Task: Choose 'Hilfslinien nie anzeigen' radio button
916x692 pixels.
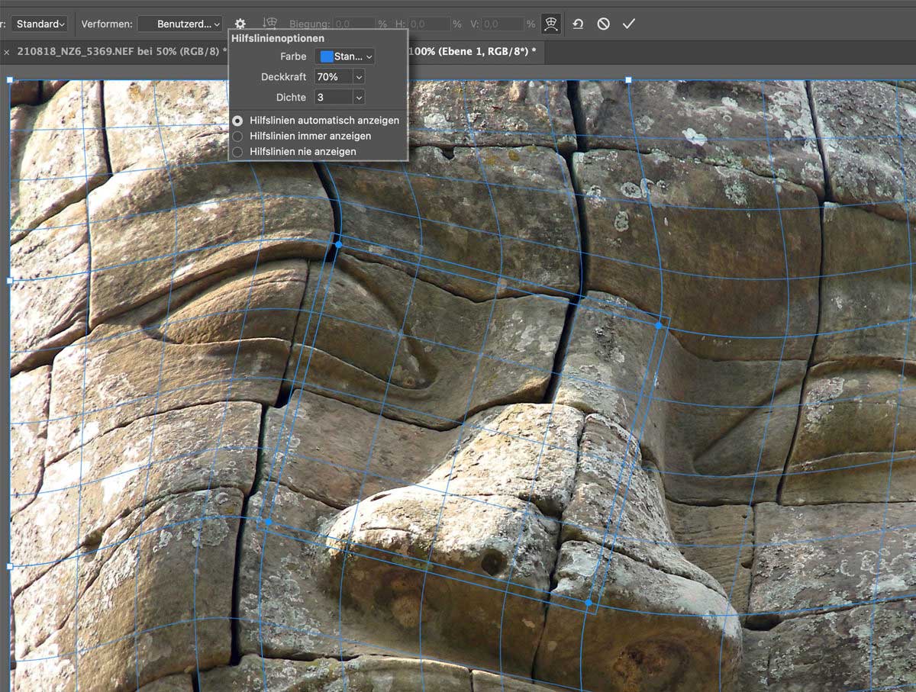Action: [238, 152]
